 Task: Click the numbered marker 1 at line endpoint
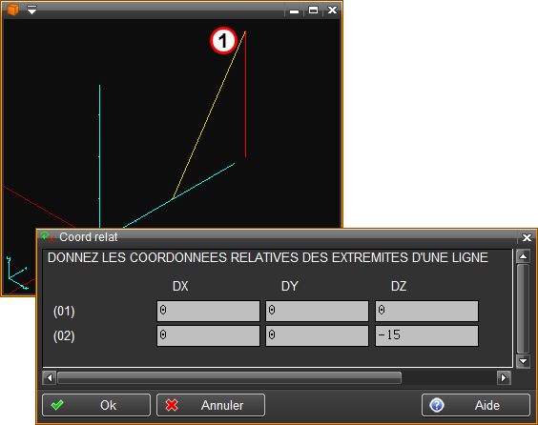tap(223, 40)
